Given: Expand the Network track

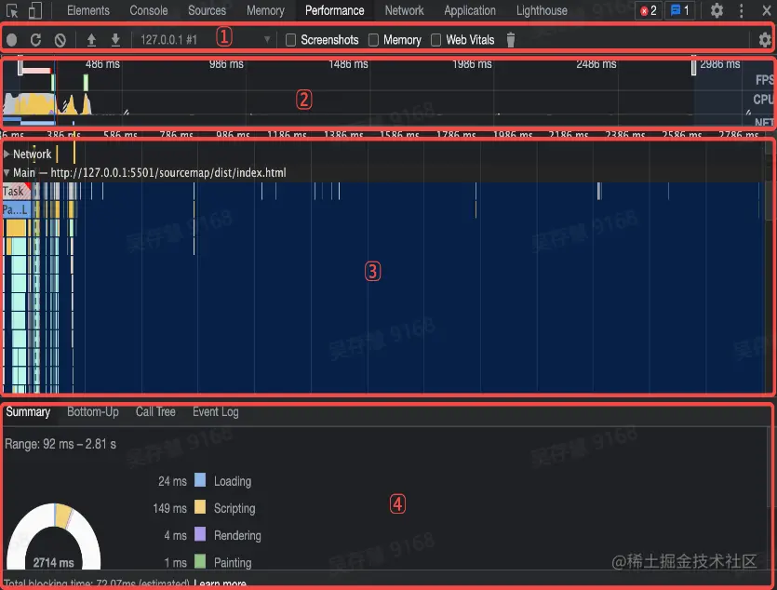Looking at the screenshot, I should click(x=7, y=154).
